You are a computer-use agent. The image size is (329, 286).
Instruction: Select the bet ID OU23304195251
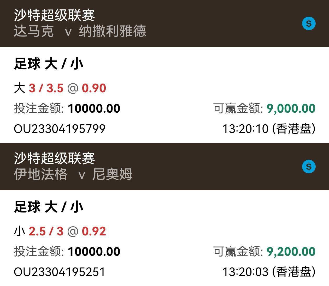[x=60, y=272]
